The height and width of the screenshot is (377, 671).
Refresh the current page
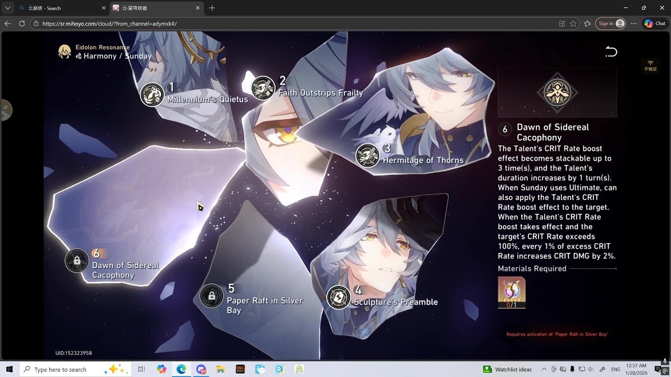22,24
